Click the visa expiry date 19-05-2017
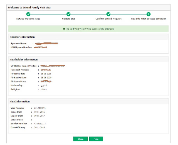This screenshot has height=145, width=178. coord(39,116)
